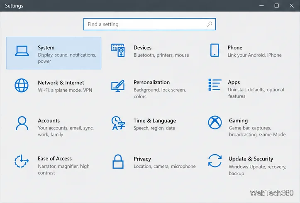Viewport: 300px width, 203px height.
Task: Click 'Windows Update, recovery, backup' description
Action: coord(257,170)
